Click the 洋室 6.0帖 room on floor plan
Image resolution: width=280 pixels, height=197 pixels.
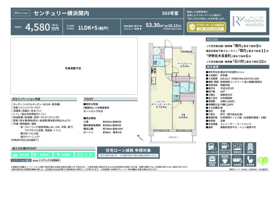183,116
